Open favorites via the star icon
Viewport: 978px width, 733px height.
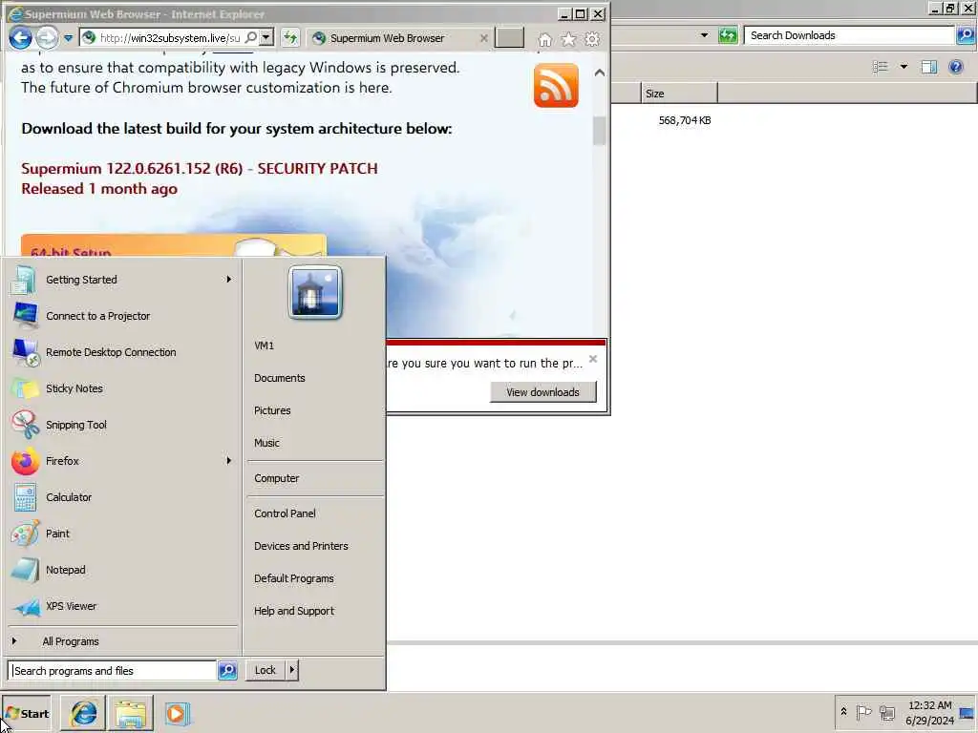569,39
